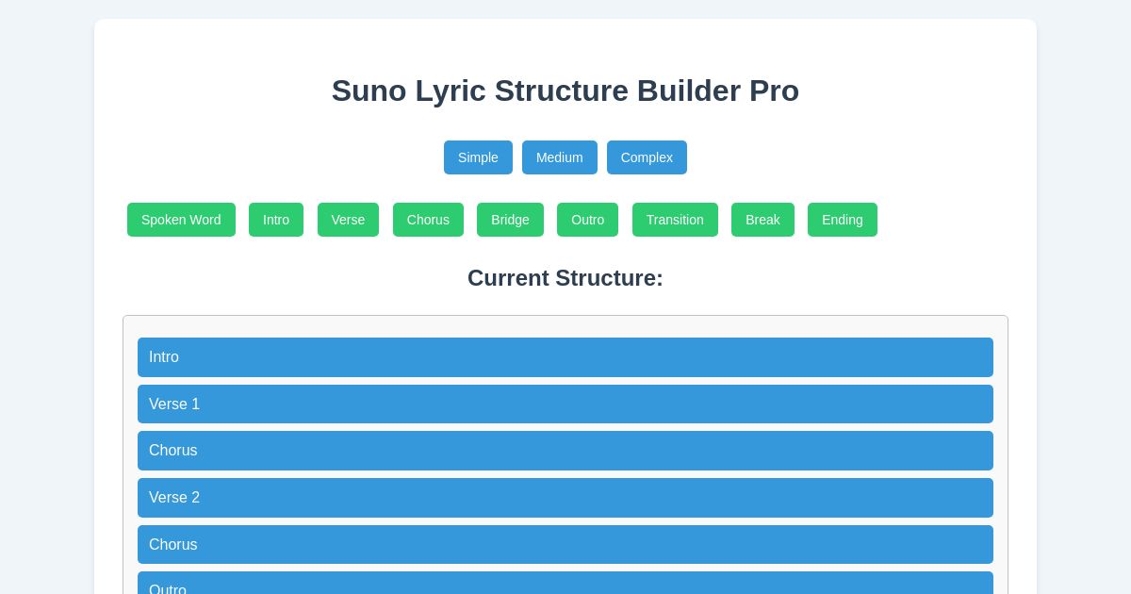The image size is (1131, 594).
Task: Select the Verse 2 block
Action: 565,498
